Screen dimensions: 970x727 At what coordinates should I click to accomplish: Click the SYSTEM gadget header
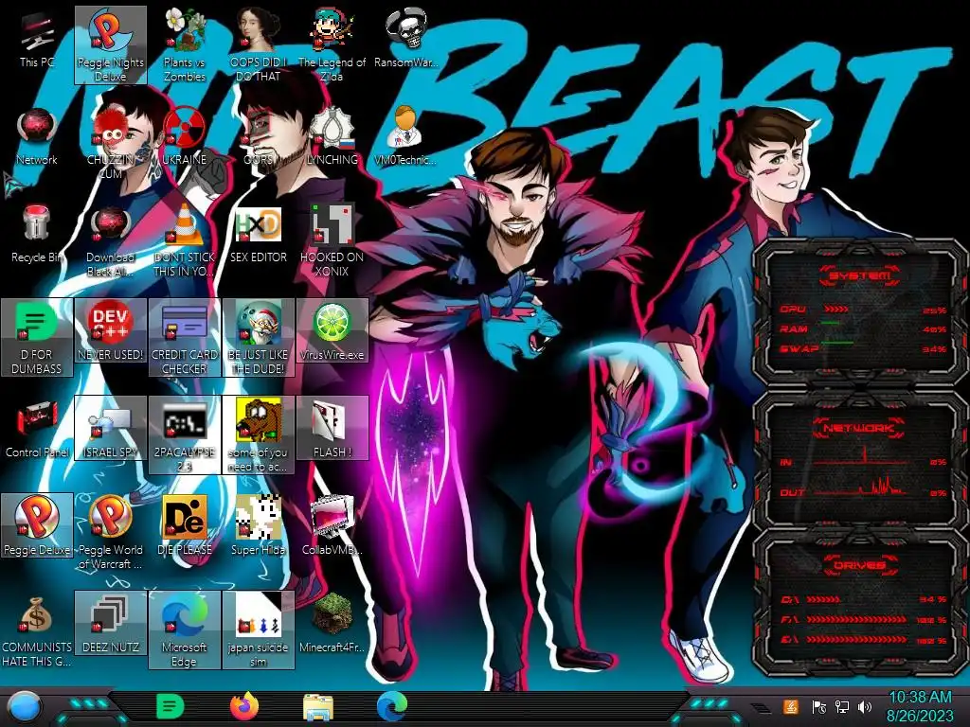[x=859, y=275]
